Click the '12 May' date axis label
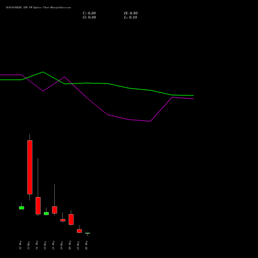The height and width of the screenshot is (258, 258). [x=20, y=245]
